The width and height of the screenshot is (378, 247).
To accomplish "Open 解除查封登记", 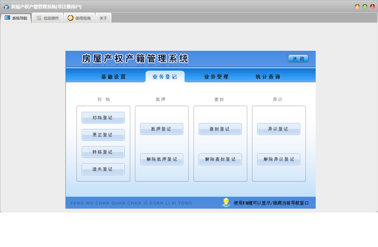I will 220,159.
